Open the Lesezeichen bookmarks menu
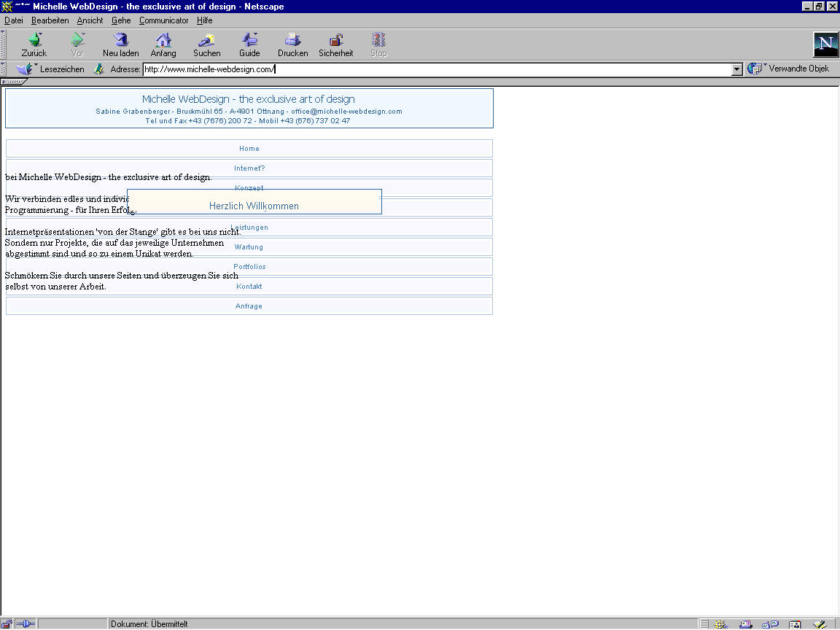This screenshot has height=630, width=840. (51, 69)
